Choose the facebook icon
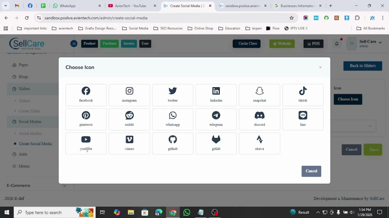The image size is (389, 218). [x=86, y=95]
